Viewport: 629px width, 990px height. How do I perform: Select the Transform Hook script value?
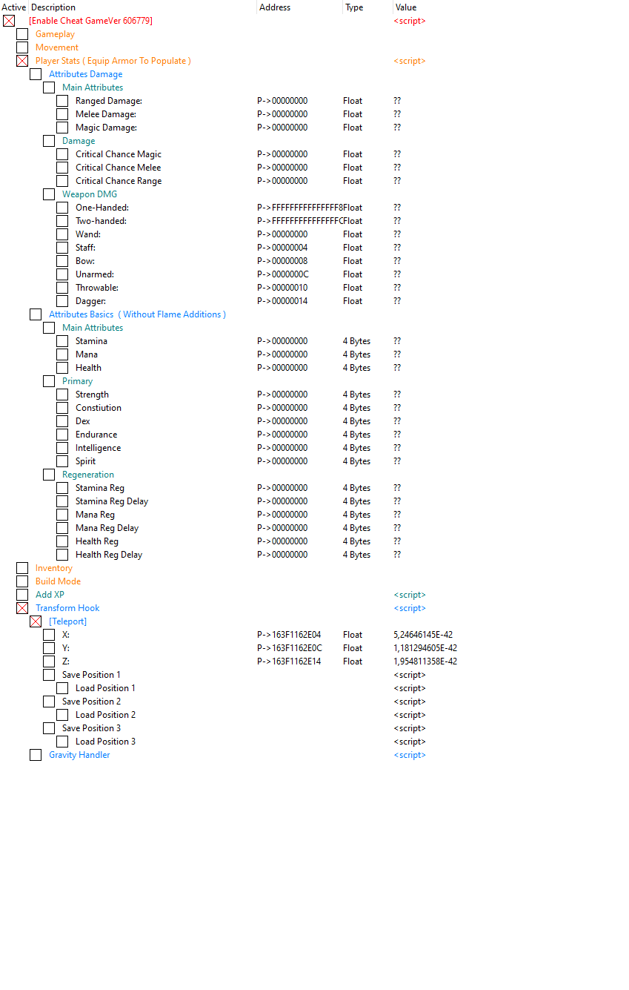click(x=410, y=608)
